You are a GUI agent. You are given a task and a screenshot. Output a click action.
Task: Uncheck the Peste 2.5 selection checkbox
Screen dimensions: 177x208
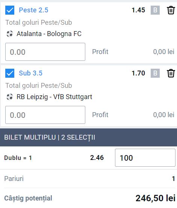point(10,10)
